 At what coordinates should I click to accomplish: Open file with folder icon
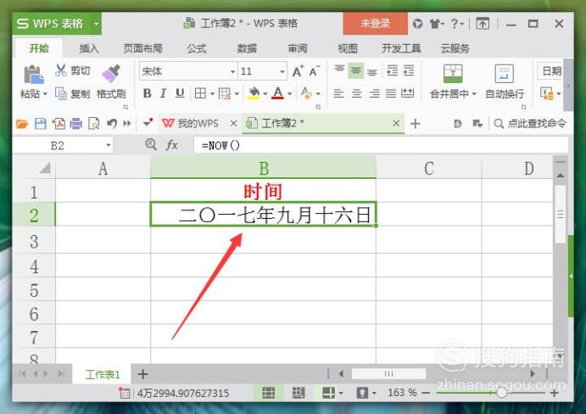click(x=22, y=123)
